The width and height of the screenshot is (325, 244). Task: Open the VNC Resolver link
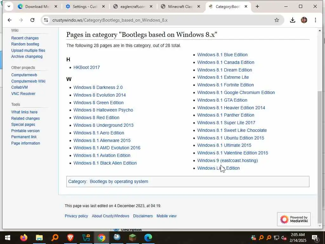pyautogui.click(x=23, y=94)
